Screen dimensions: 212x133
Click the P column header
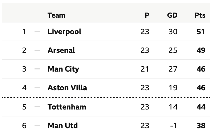click(x=147, y=15)
